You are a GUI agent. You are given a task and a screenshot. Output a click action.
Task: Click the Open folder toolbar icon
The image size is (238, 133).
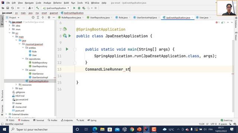coord(3,8)
